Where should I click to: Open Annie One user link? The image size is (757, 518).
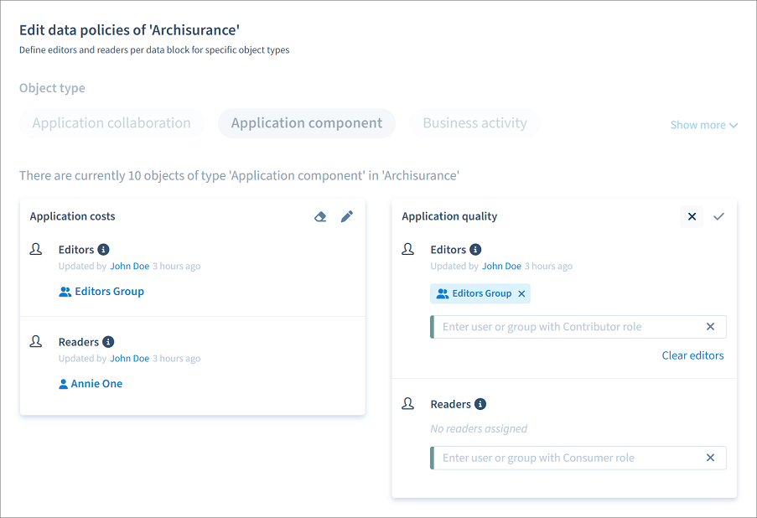click(x=96, y=384)
